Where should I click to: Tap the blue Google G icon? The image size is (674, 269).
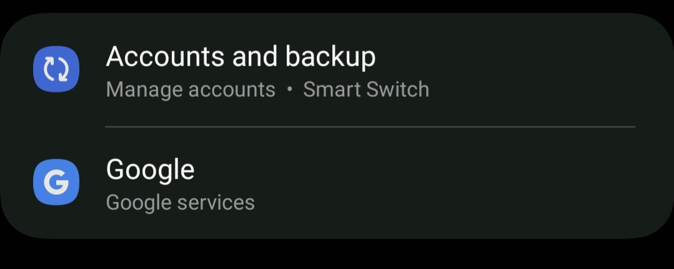tap(56, 182)
